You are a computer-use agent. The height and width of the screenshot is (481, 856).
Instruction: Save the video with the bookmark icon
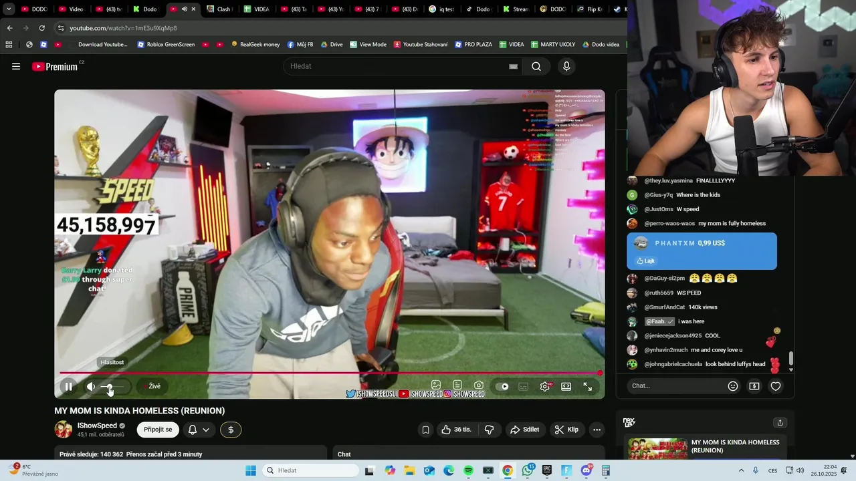click(425, 430)
